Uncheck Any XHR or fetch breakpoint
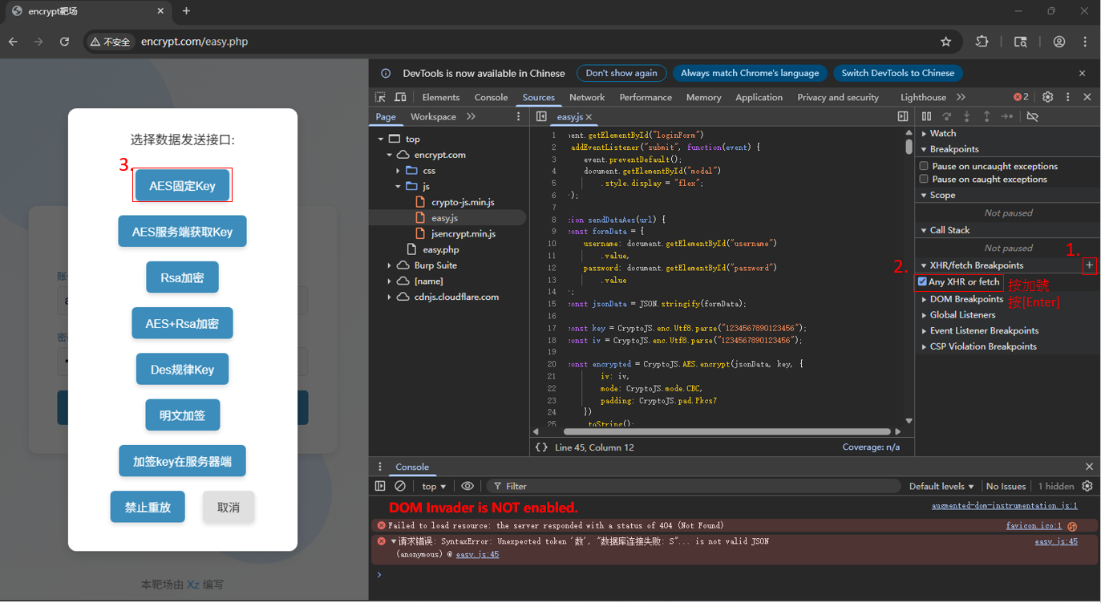This screenshot has width=1101, height=603. click(x=922, y=281)
